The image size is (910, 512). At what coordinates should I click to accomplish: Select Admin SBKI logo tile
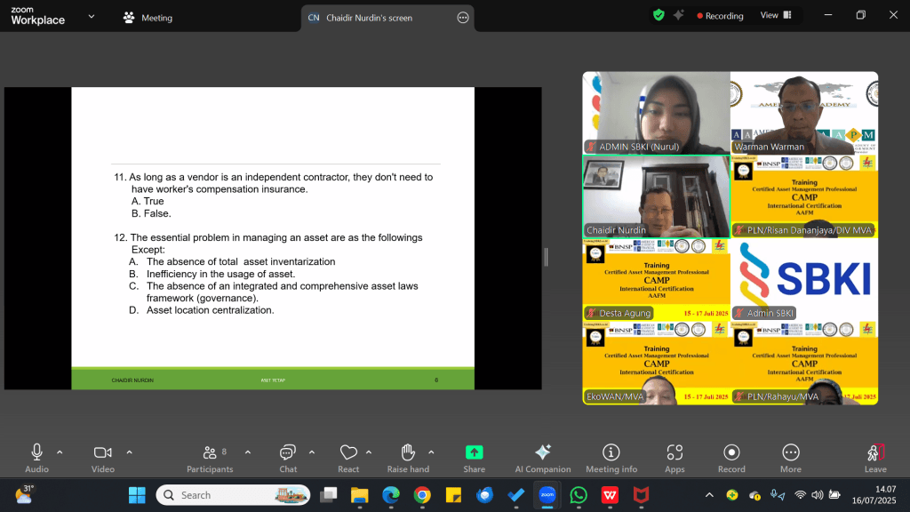tap(803, 279)
